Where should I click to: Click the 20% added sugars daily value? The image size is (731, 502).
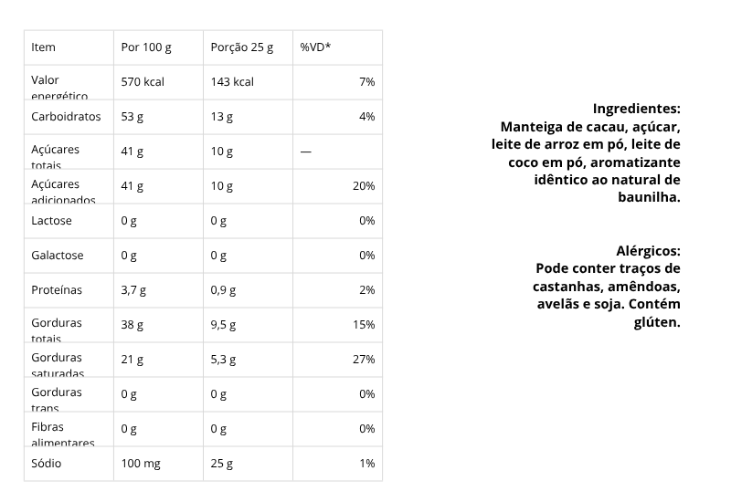point(364,186)
